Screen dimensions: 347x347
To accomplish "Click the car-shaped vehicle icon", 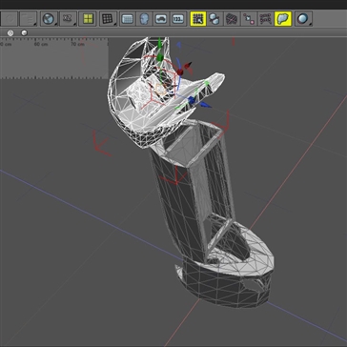I will click(161, 19).
